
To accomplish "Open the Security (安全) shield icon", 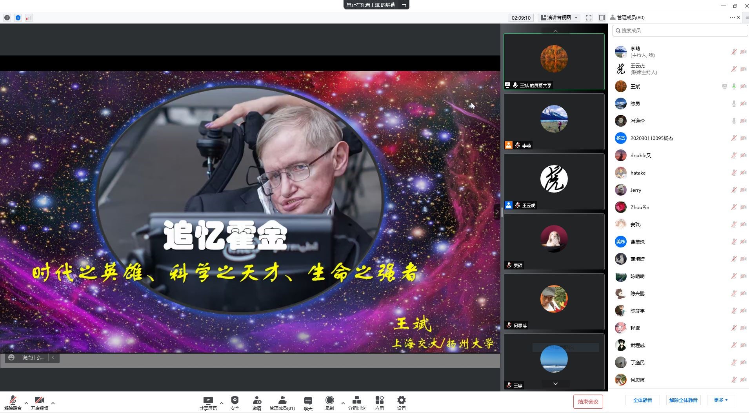I will pyautogui.click(x=235, y=400).
